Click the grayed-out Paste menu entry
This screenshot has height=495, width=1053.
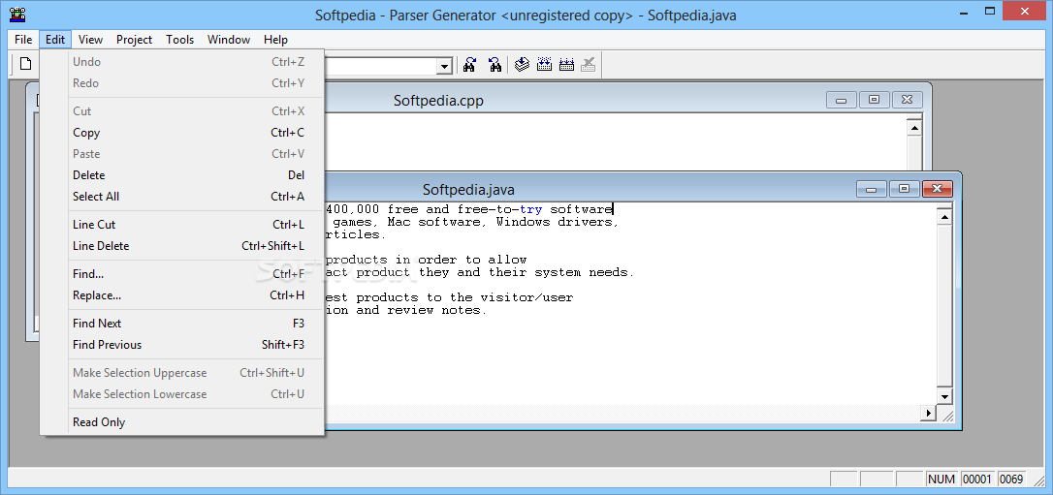(182, 154)
